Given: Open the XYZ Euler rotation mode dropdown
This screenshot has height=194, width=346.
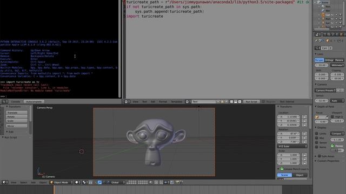Looking at the screenshot, I should point(292,146).
